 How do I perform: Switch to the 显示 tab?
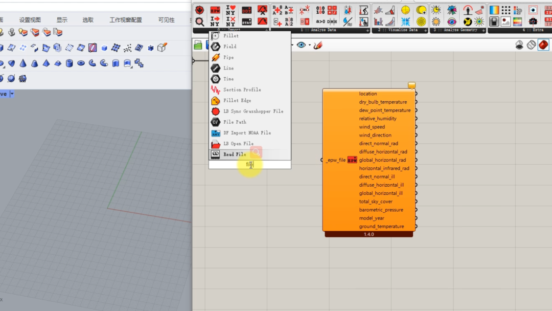(62, 20)
